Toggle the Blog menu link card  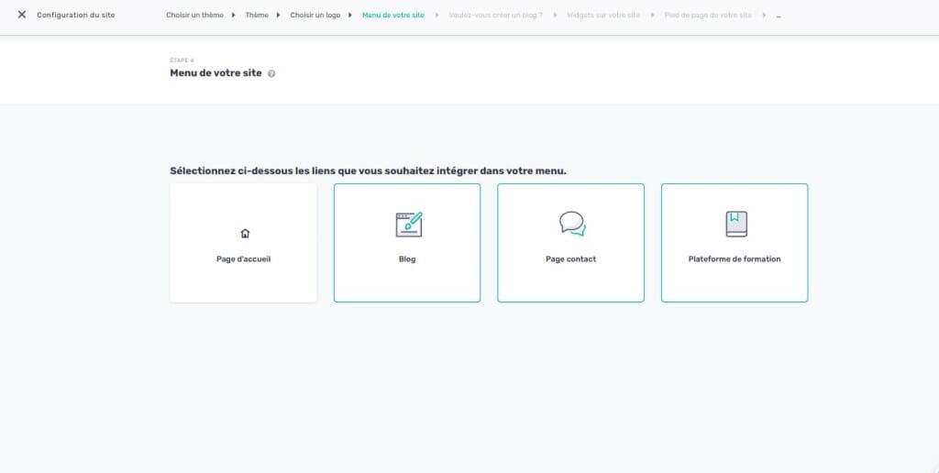[407, 243]
